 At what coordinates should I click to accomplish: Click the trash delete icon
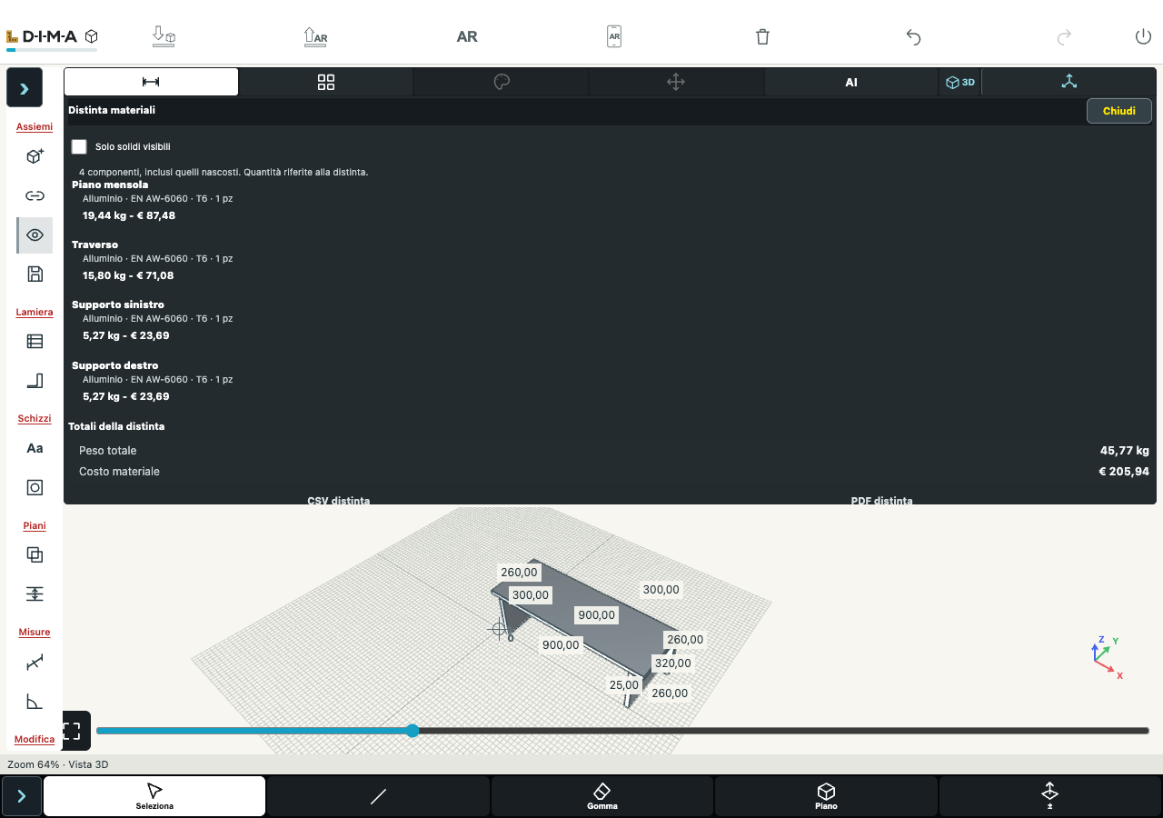click(x=763, y=36)
